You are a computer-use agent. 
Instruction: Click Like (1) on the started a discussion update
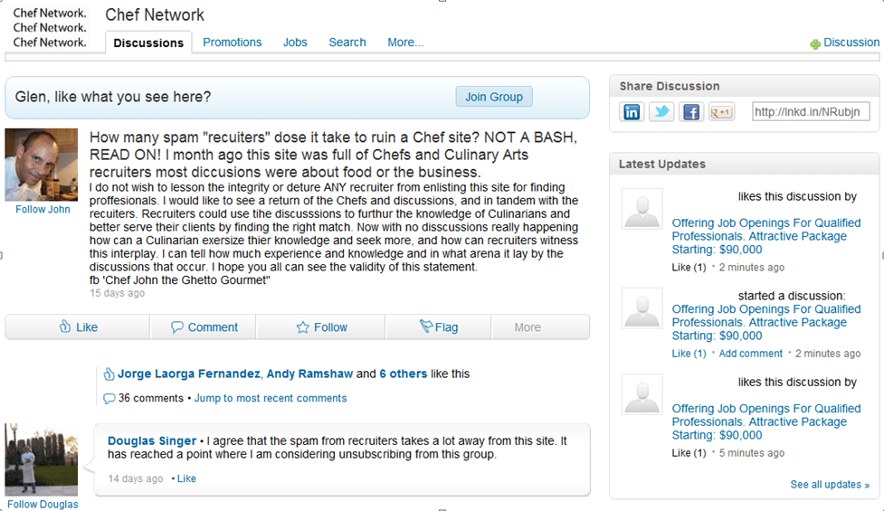(689, 354)
